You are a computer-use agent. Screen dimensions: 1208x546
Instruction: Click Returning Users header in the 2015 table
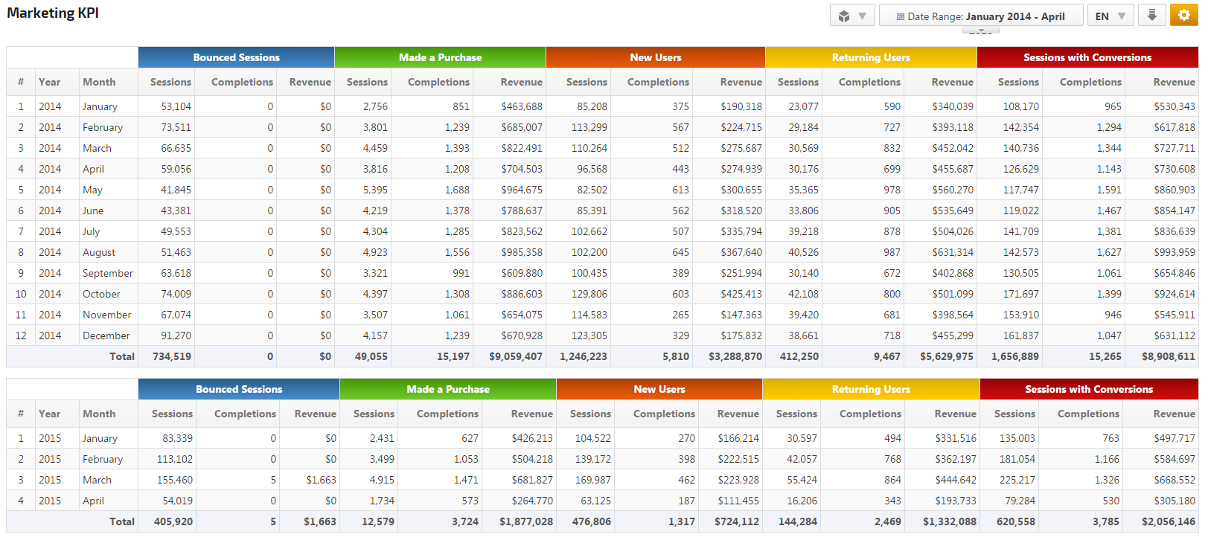tap(871, 389)
